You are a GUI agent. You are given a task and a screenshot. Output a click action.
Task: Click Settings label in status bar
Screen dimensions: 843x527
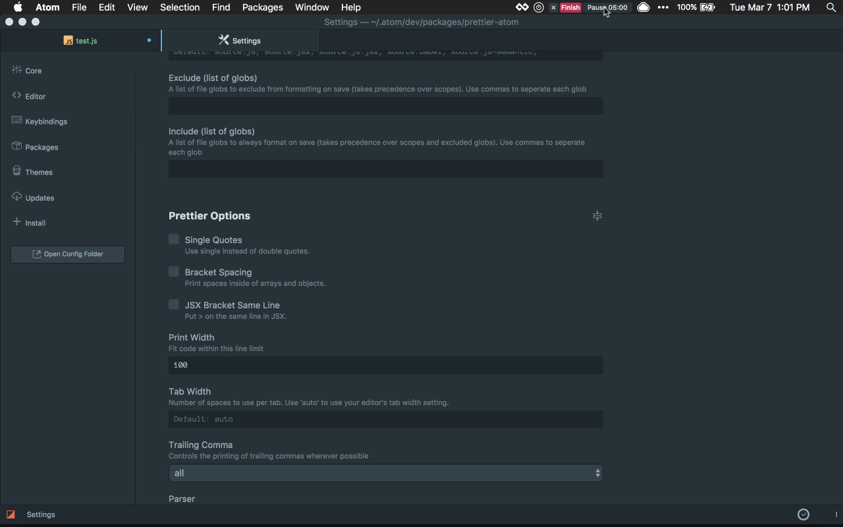[41, 514]
